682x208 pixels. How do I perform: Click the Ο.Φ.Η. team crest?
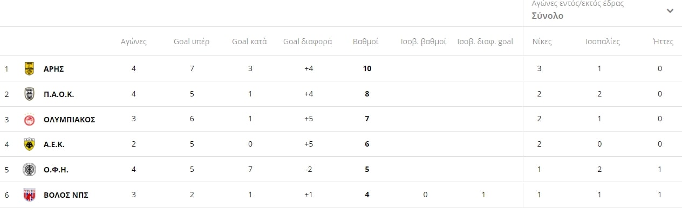[x=29, y=170]
